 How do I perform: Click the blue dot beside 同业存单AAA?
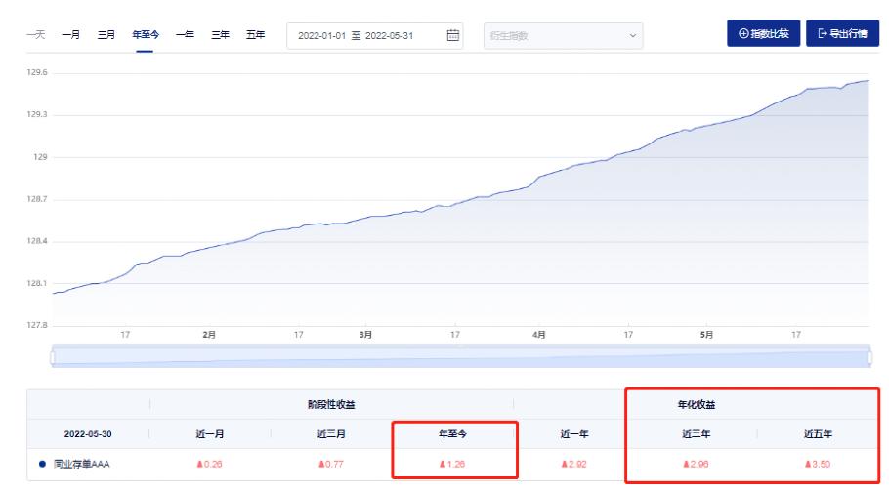[42, 464]
